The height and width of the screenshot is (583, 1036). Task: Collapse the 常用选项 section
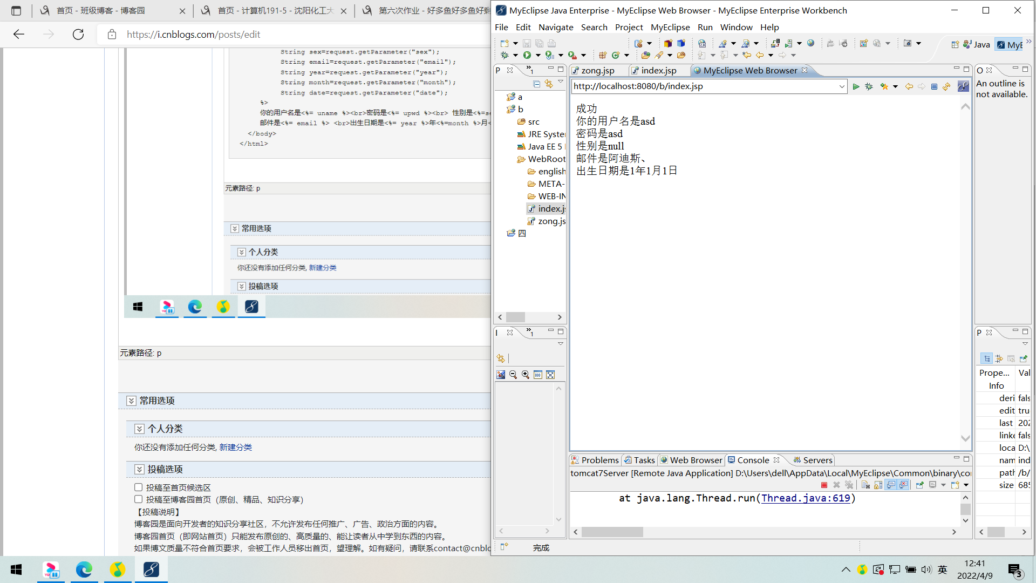(x=131, y=401)
